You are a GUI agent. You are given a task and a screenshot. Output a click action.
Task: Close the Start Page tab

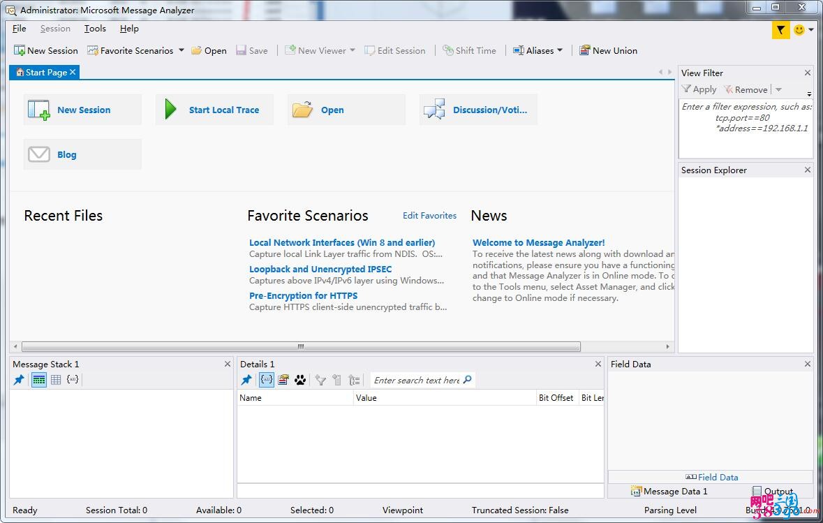pyautogui.click(x=73, y=72)
